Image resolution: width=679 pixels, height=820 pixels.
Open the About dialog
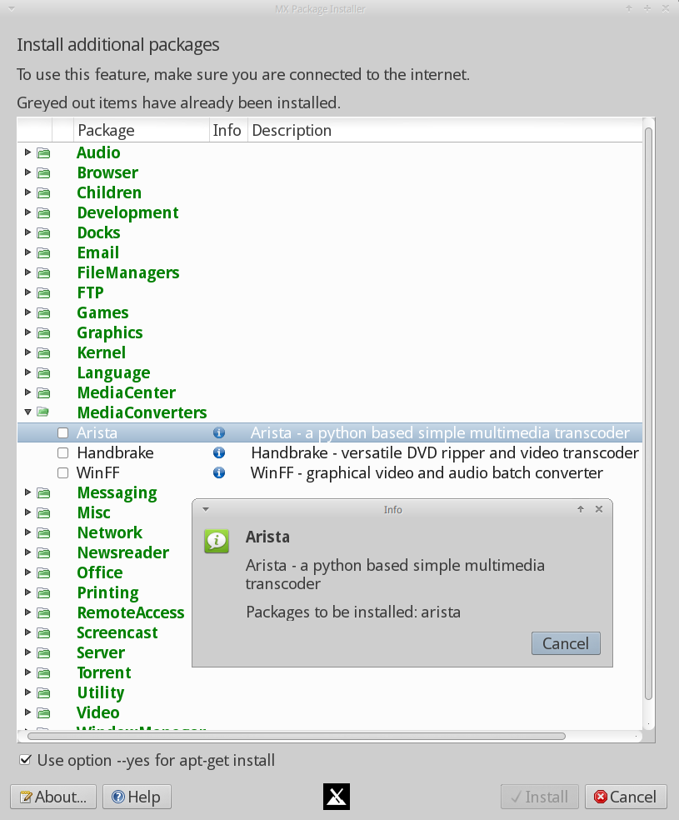[x=53, y=797]
